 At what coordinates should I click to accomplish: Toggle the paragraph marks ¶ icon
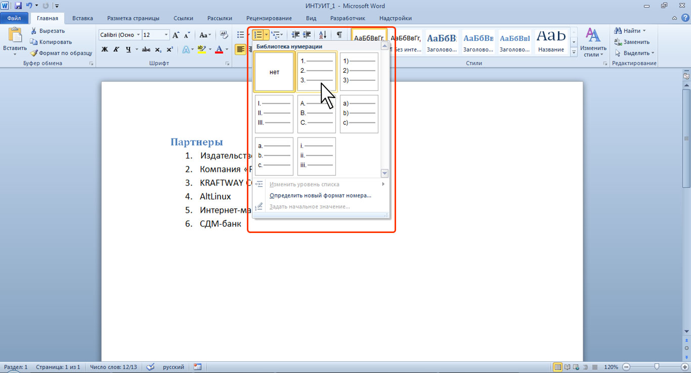click(339, 35)
